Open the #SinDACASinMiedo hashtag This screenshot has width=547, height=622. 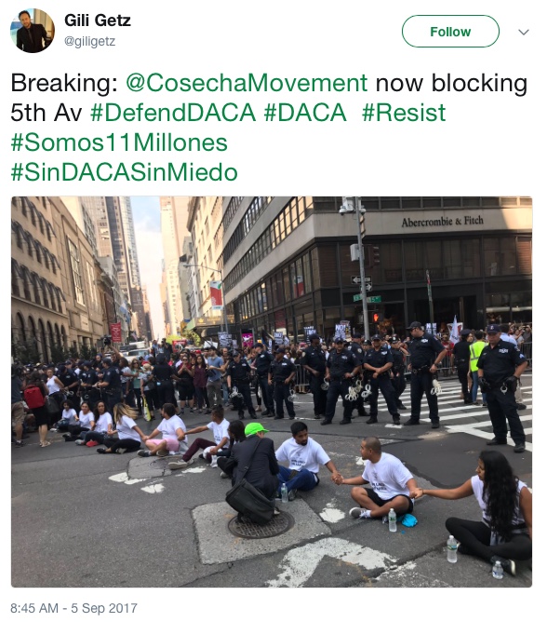pyautogui.click(x=124, y=172)
